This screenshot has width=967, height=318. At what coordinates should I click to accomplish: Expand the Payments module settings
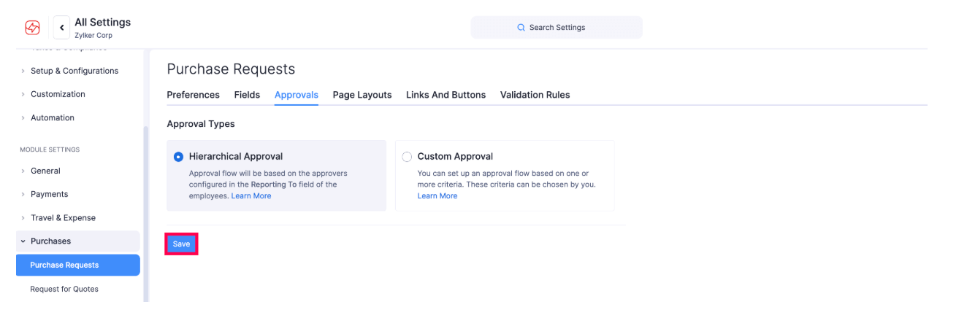click(x=49, y=194)
